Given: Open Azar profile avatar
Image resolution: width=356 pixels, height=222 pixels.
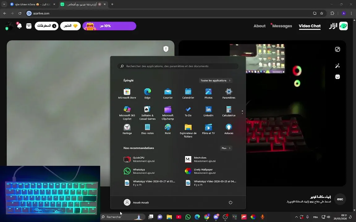Looking at the screenshot, I should (x=9, y=26).
